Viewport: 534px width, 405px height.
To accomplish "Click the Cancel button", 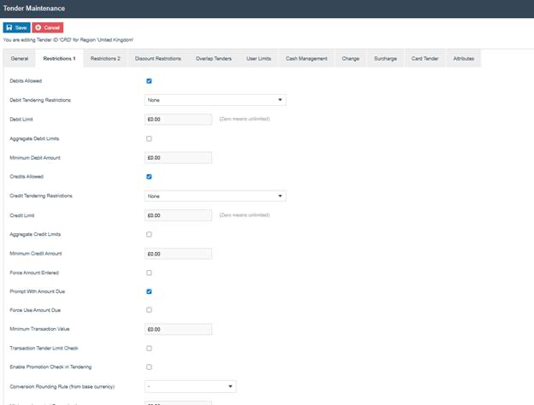I will [x=48, y=27].
